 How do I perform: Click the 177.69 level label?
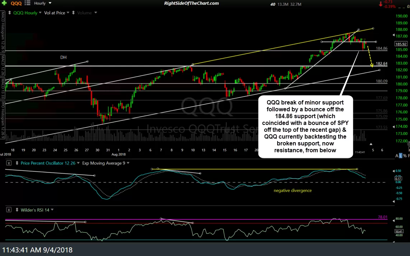pos(382,98)
